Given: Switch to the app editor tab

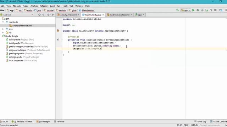Looking at the screenshot, I should tap(139, 15).
